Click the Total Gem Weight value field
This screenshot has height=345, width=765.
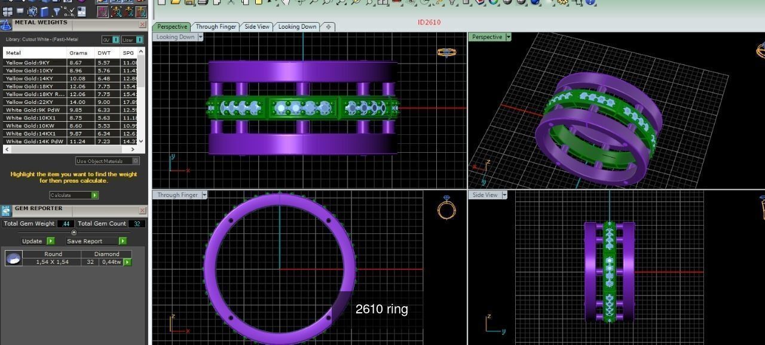coord(66,224)
